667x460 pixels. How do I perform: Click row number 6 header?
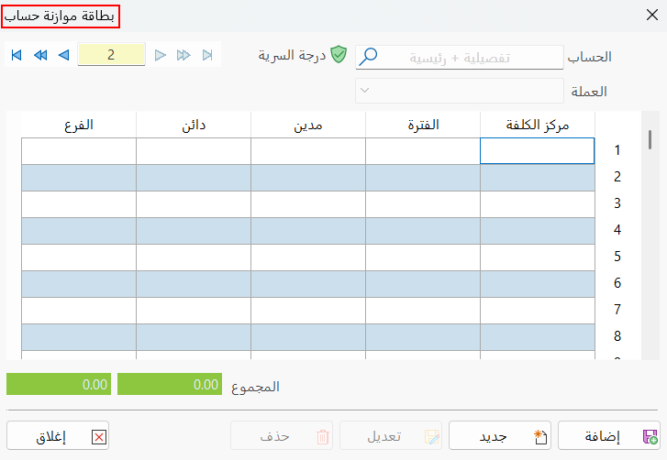coord(617,283)
